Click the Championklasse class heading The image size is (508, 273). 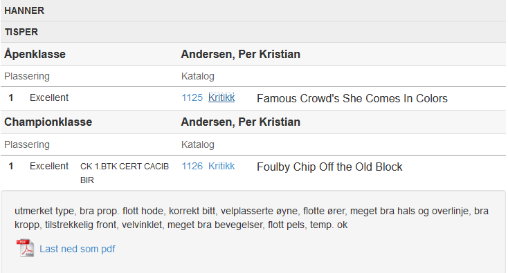[48, 122]
